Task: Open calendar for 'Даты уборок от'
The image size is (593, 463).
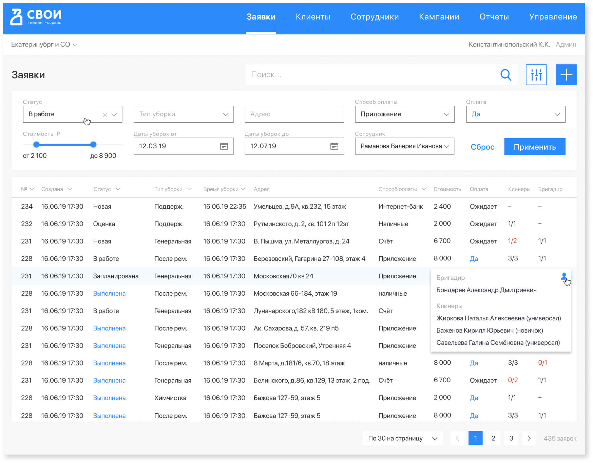Action: [x=224, y=146]
